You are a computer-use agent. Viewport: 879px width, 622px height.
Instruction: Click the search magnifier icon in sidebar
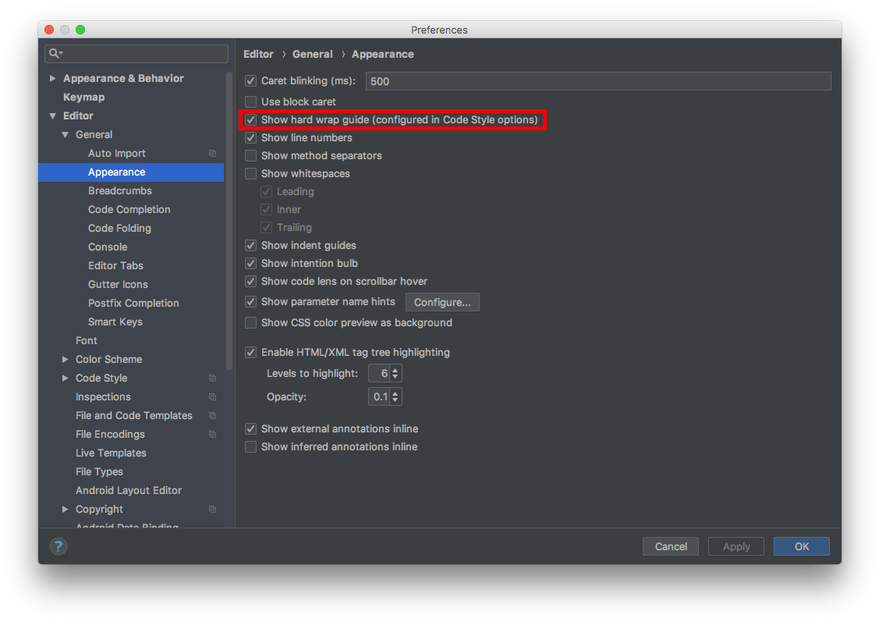pos(54,54)
